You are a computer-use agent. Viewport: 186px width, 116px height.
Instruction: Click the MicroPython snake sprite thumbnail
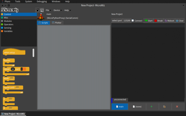(x=41, y=17)
